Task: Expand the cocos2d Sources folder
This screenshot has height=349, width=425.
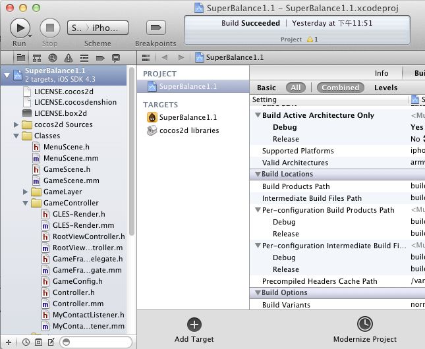Action: [x=16, y=124]
